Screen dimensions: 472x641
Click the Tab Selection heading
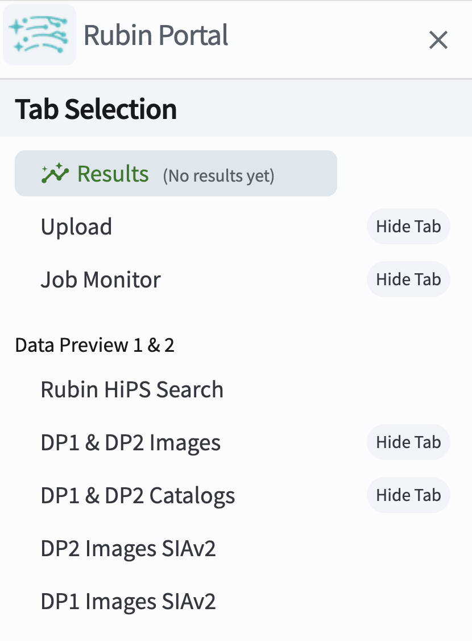coord(96,109)
